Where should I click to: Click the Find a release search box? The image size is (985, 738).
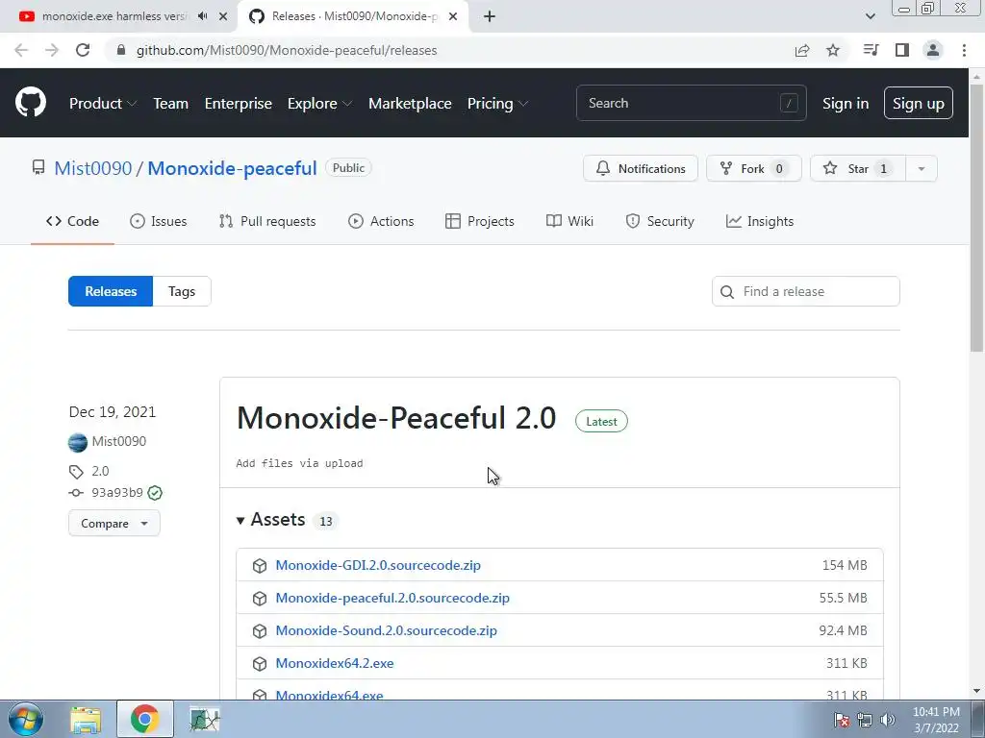click(x=805, y=291)
